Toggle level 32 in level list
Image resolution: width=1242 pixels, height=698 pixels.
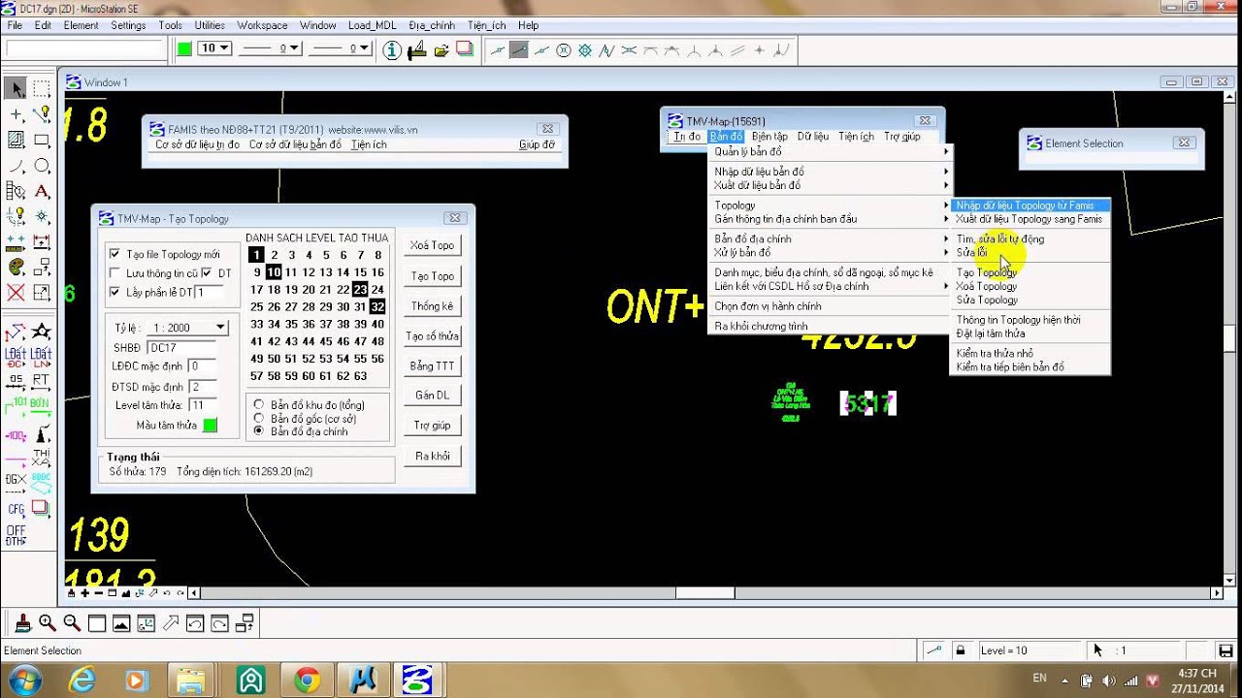(x=377, y=306)
